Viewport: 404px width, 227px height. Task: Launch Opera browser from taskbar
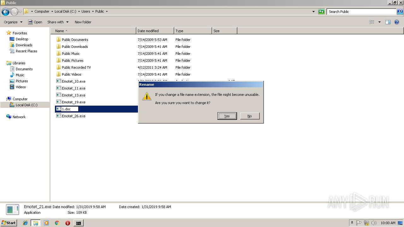[68, 223]
